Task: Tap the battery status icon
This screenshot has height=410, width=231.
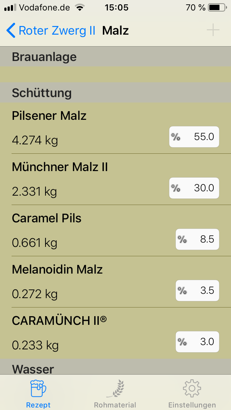Action: point(217,8)
